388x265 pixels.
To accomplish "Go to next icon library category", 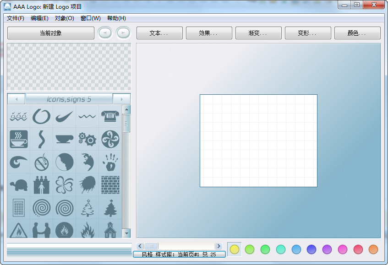I will [x=122, y=99].
